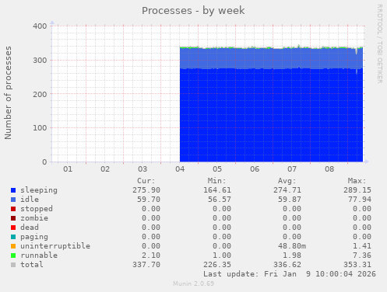The height and width of the screenshot is (292, 387).
Task: Click the dark blue sleeping graph area
Action: (271, 115)
